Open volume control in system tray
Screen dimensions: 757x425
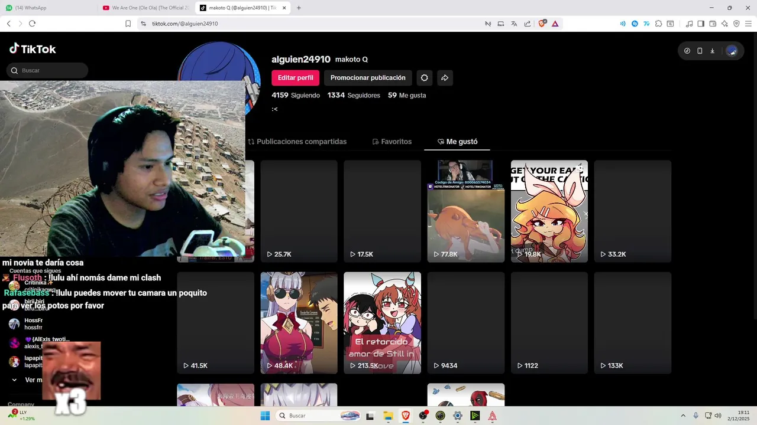click(718, 416)
